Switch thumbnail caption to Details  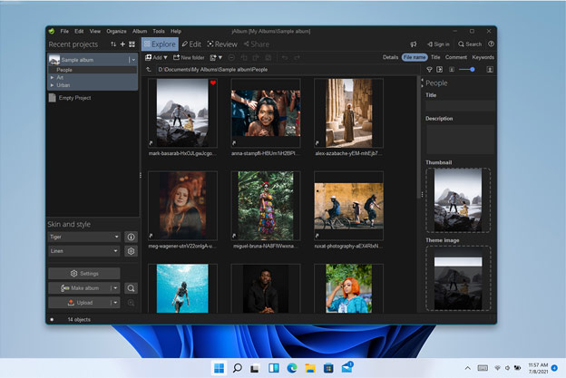(x=390, y=57)
